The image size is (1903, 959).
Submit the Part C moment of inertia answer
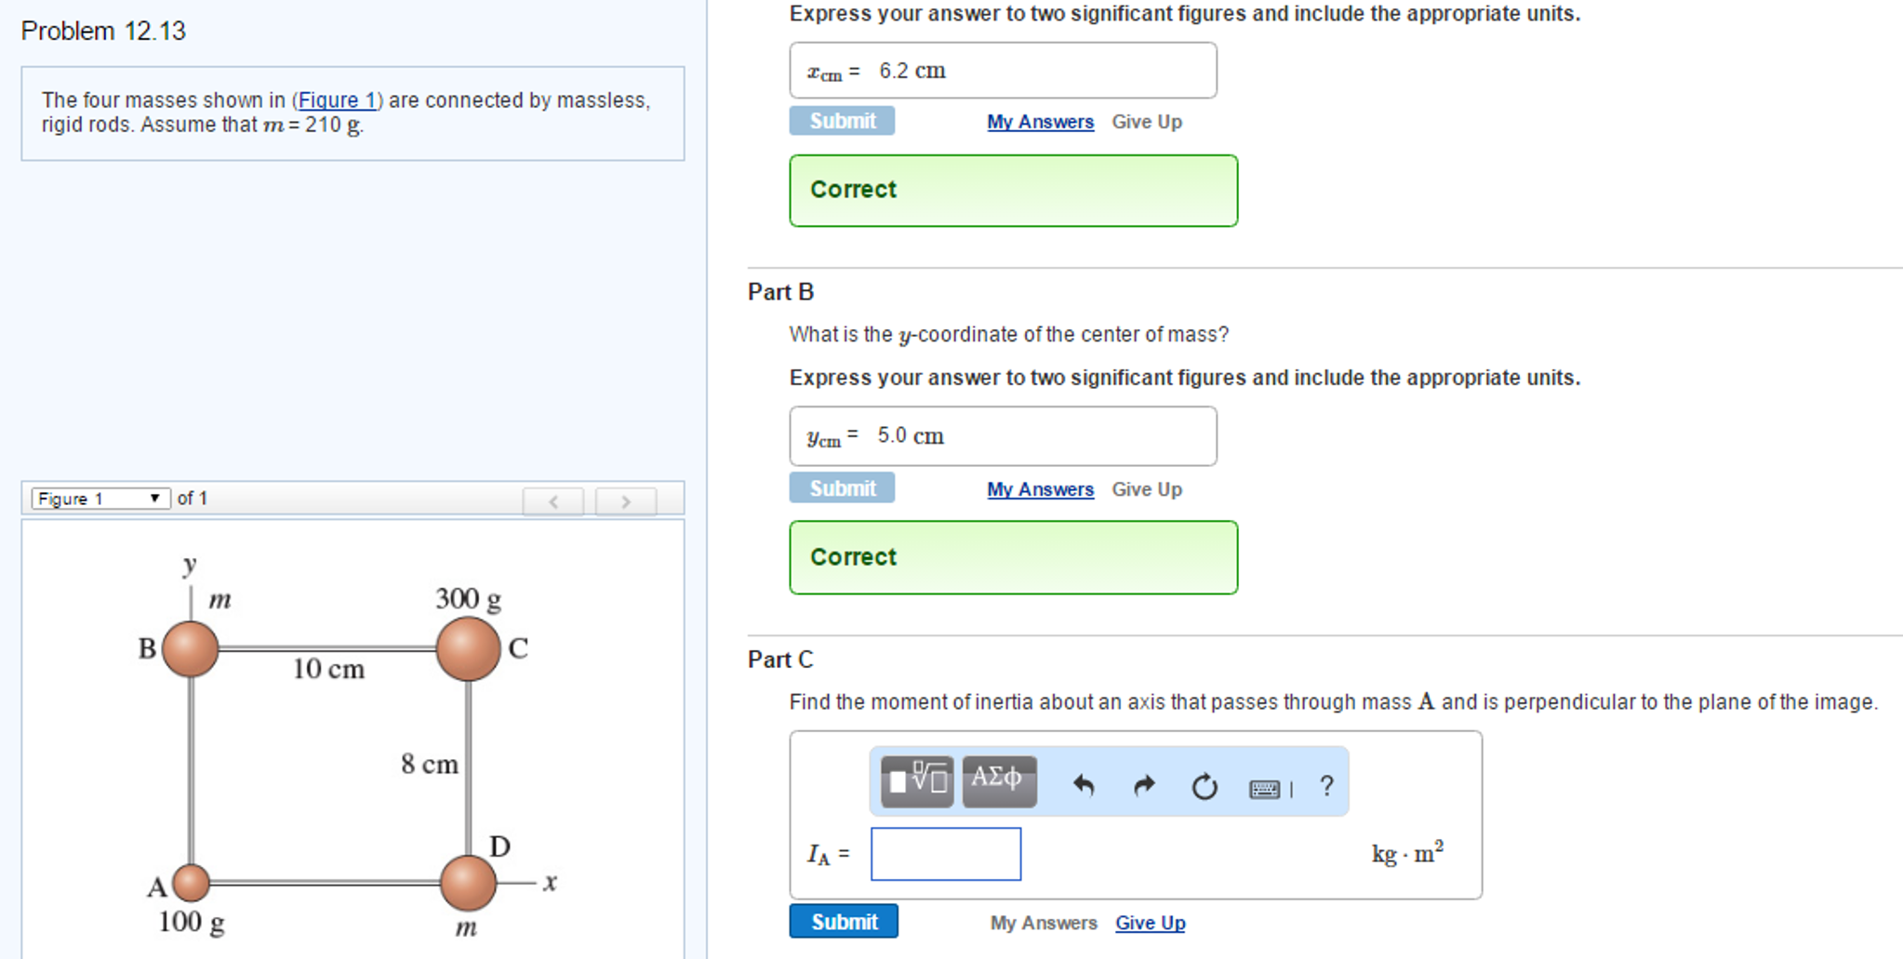click(843, 921)
